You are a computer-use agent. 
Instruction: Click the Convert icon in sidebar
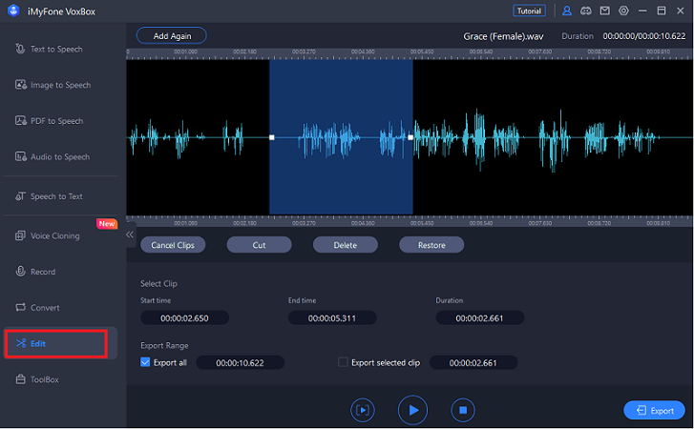20,307
